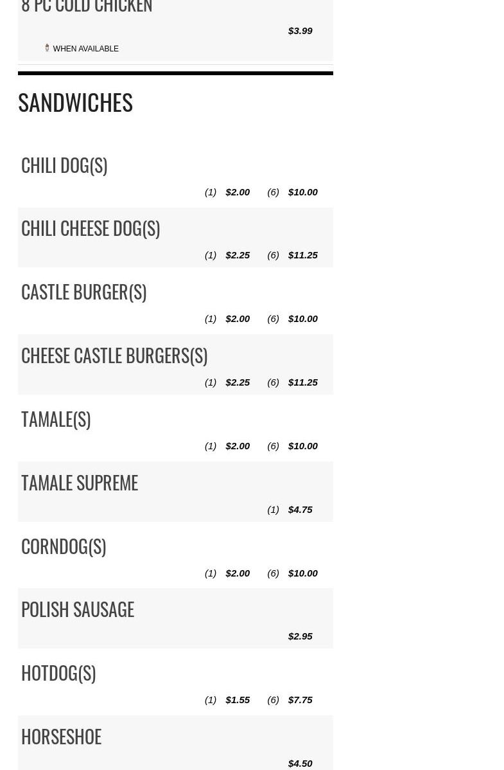Click the Corndog(s) menu title
504x770 pixels.
pos(64,547)
